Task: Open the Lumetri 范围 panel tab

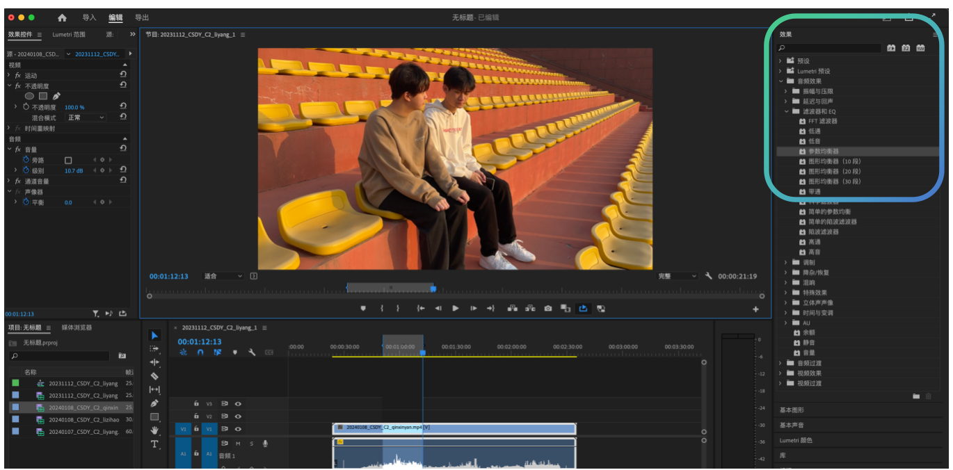Action: 69,34
